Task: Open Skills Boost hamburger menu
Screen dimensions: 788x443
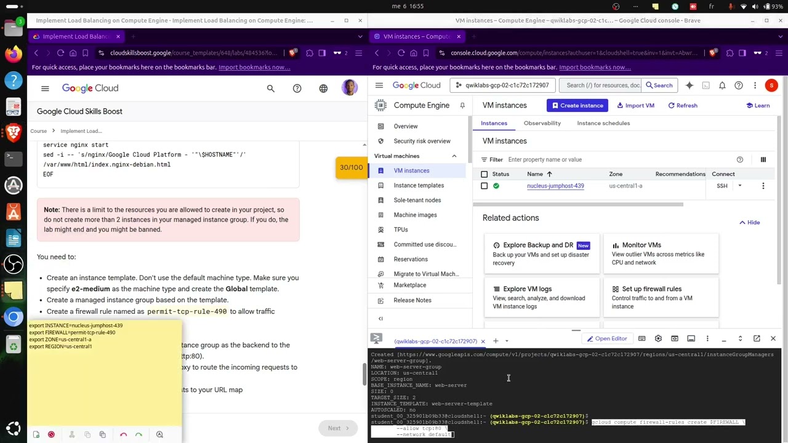Action: point(45,89)
